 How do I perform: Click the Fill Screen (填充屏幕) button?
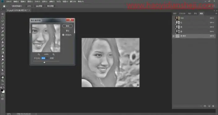click(x=50, y=6)
